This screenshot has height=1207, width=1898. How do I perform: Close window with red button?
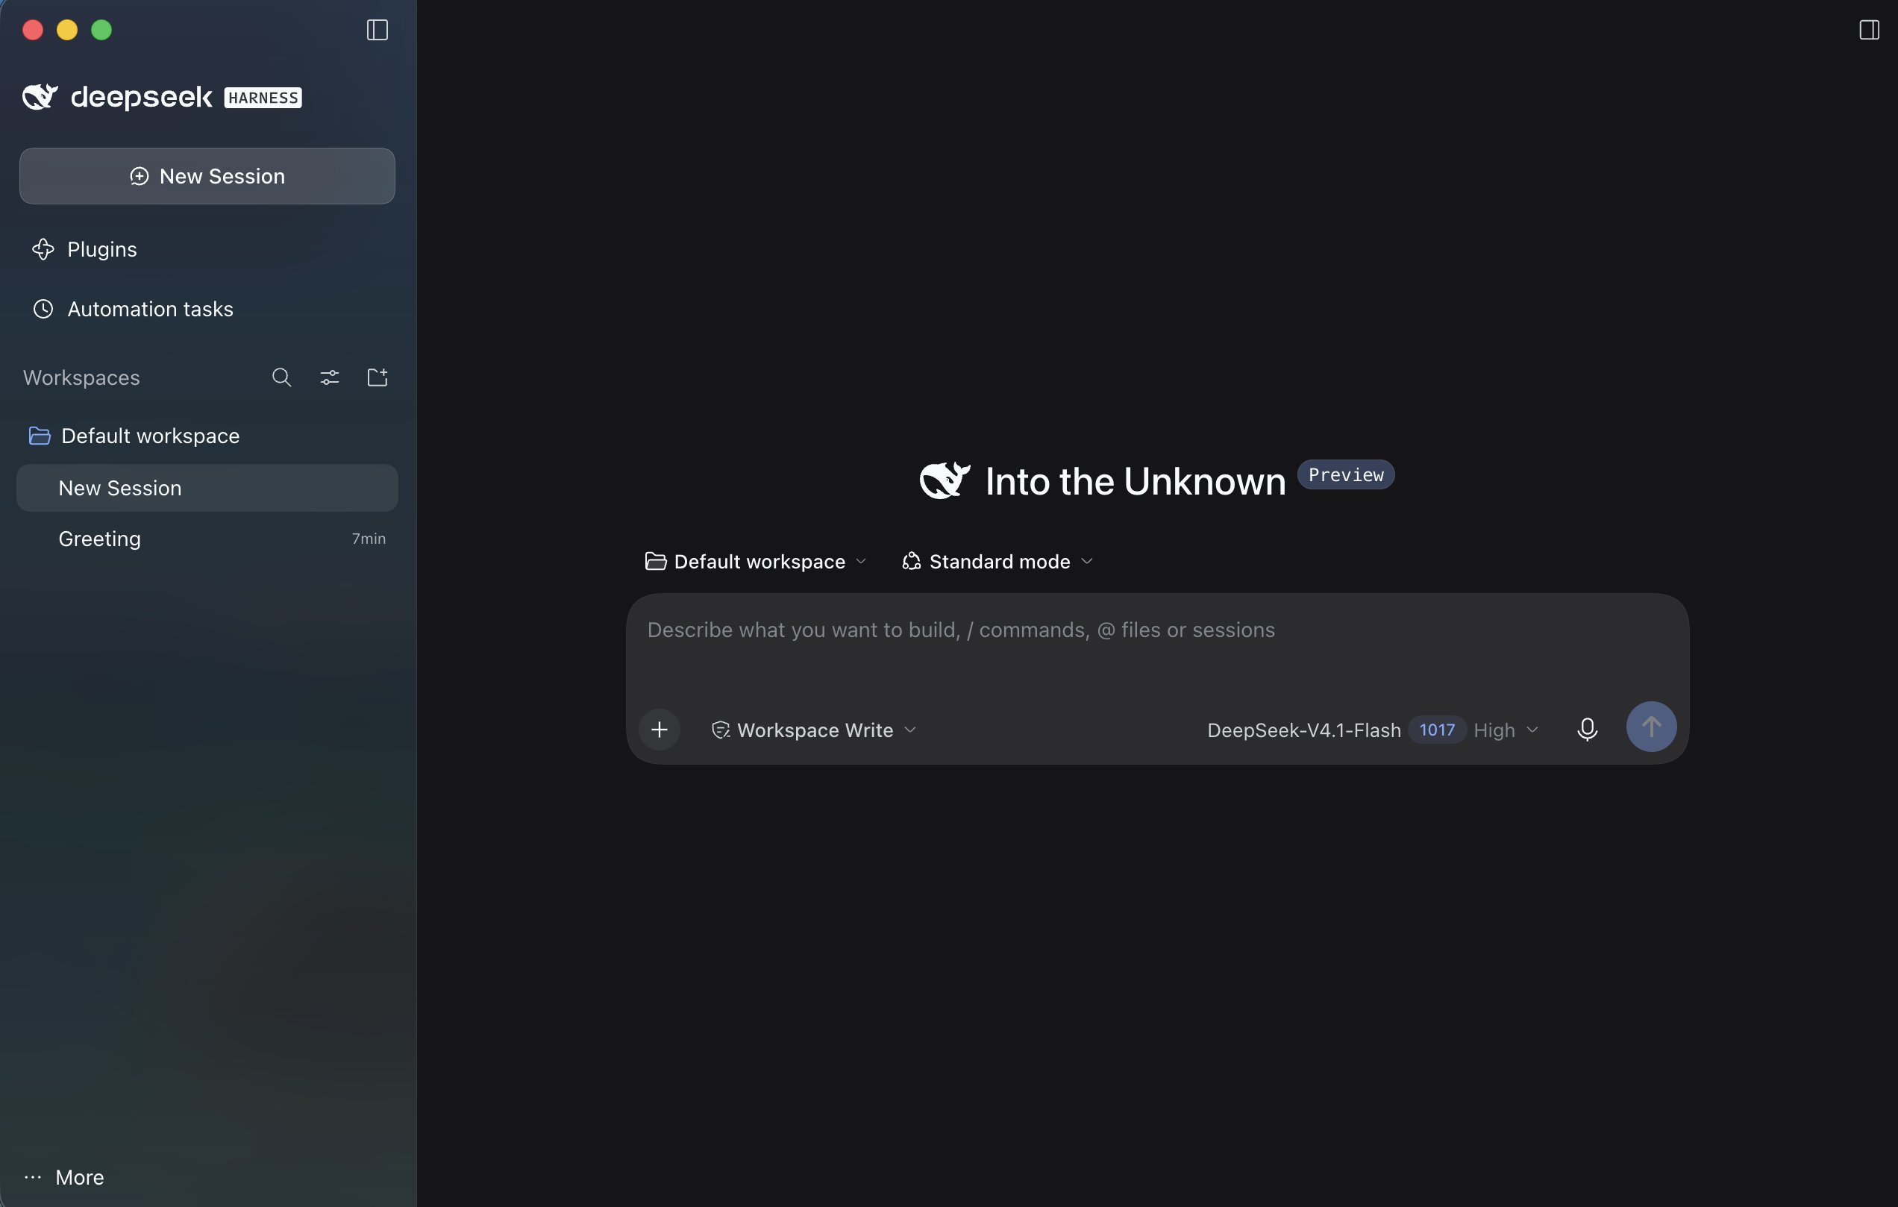33,30
